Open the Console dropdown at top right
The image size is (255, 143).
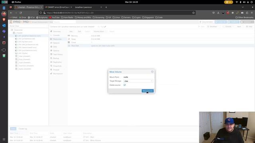(228, 27)
